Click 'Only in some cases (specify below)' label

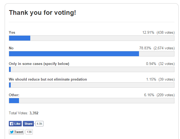[x=39, y=64]
